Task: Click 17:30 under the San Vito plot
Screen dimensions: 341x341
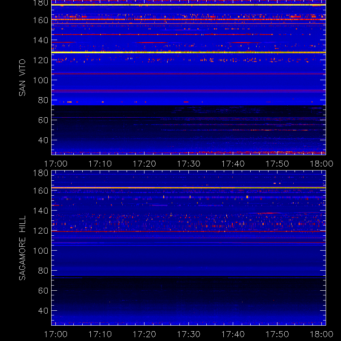Action: pos(188,164)
